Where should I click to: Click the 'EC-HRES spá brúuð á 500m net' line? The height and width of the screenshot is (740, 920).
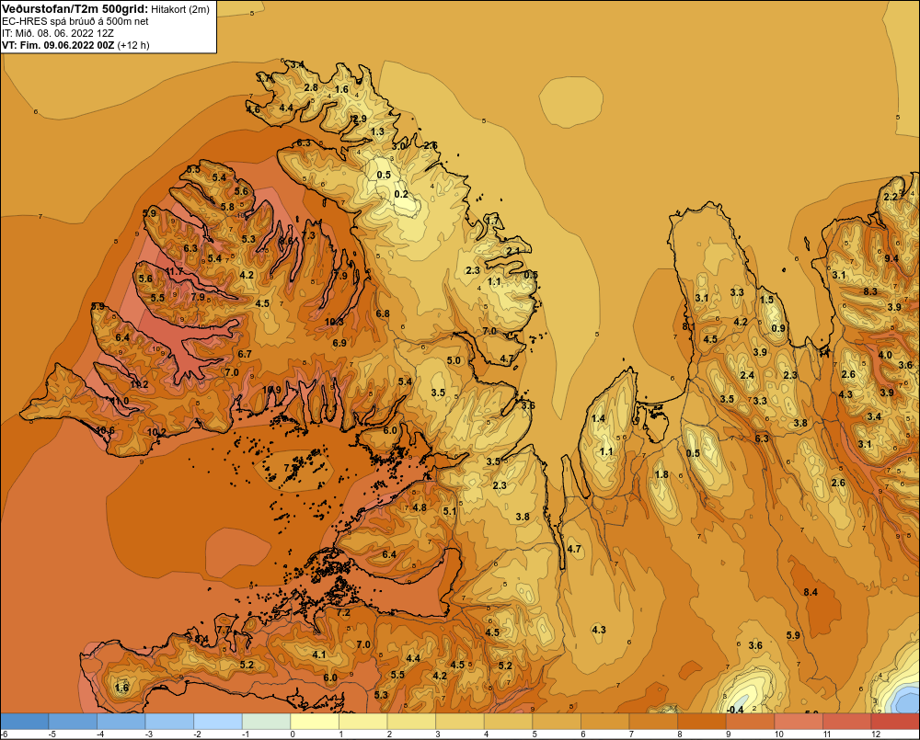click(75, 21)
